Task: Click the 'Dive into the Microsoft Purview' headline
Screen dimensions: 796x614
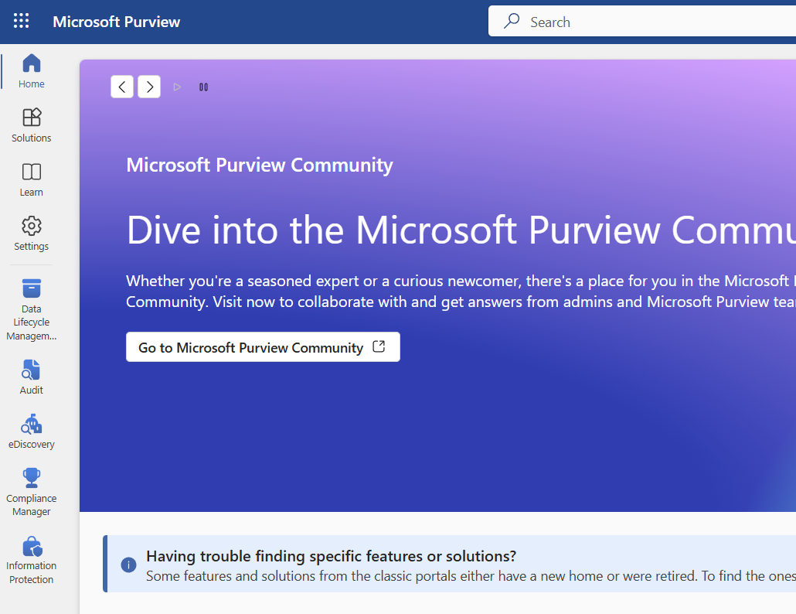Action: click(x=461, y=230)
